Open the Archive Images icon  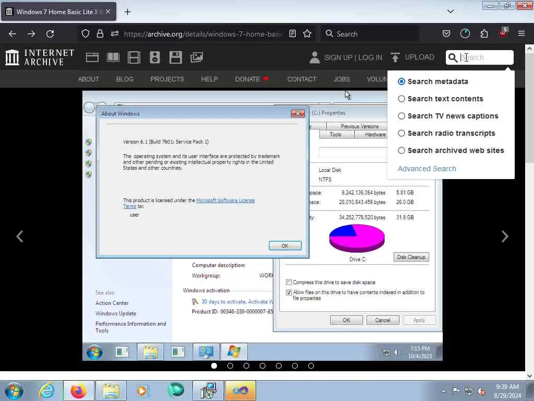[197, 57]
